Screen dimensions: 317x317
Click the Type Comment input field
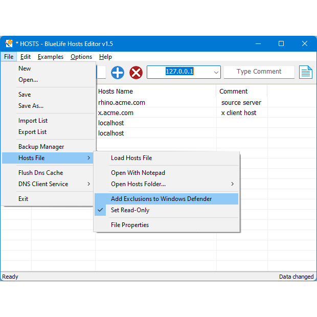[259, 72]
